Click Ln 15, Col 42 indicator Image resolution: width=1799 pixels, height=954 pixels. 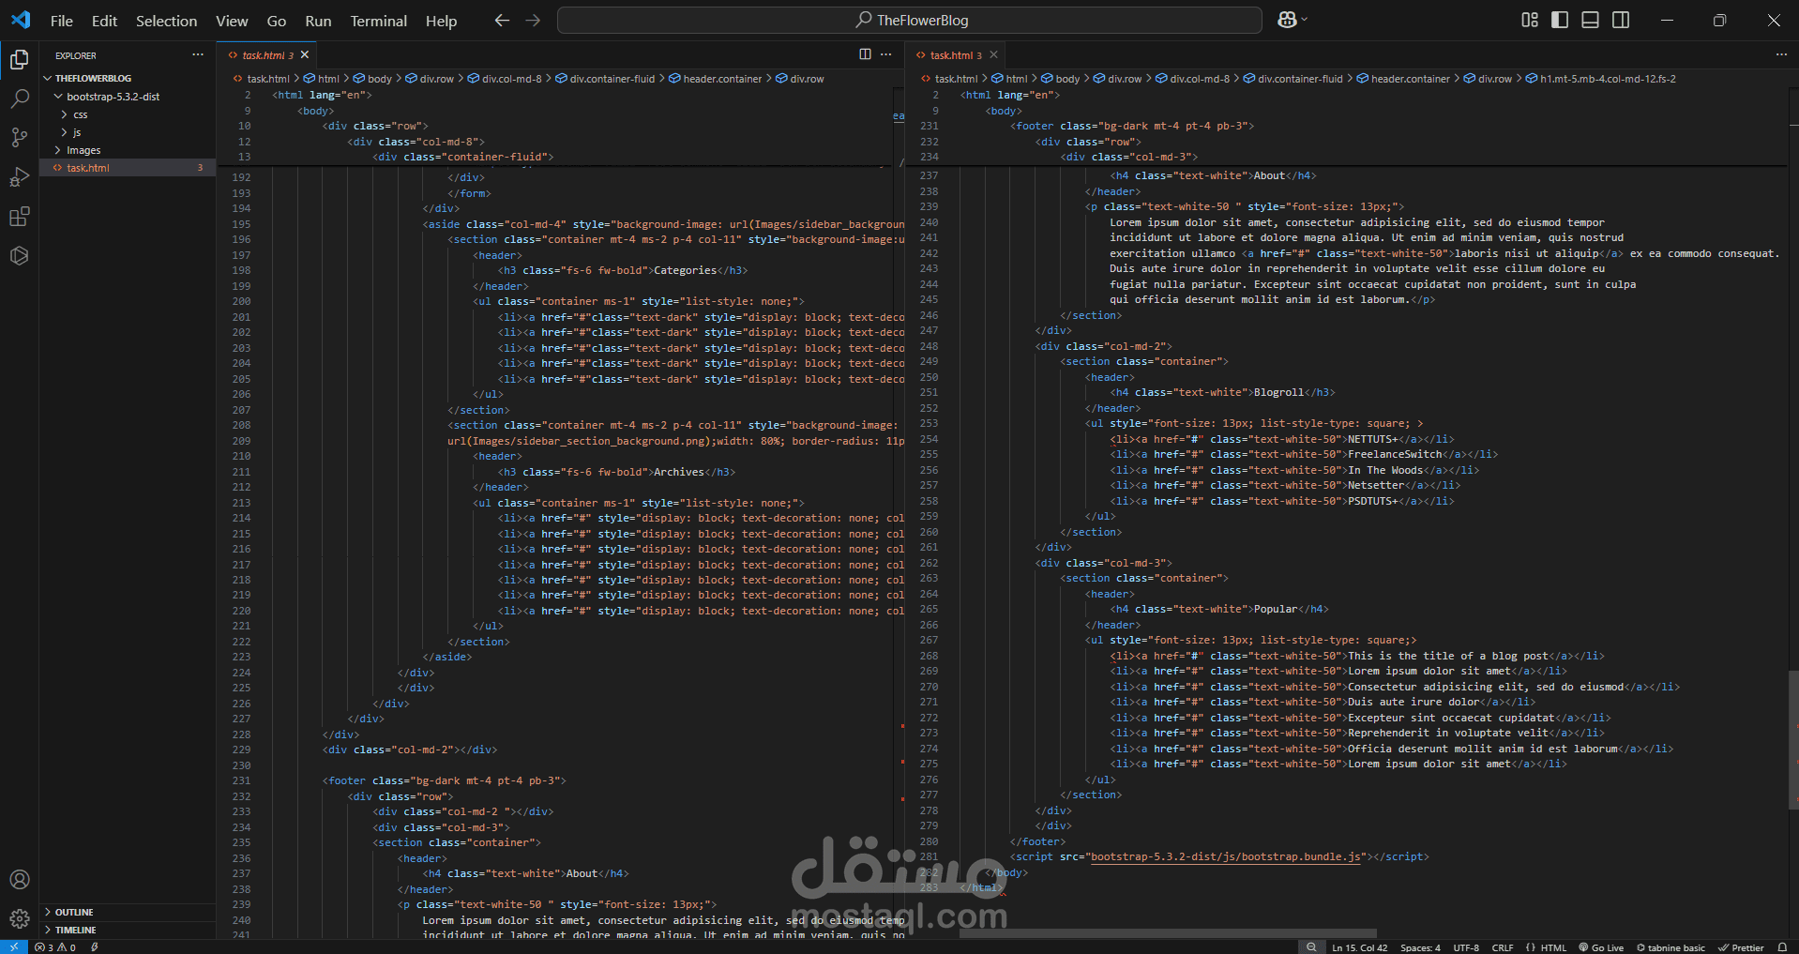point(1359,947)
